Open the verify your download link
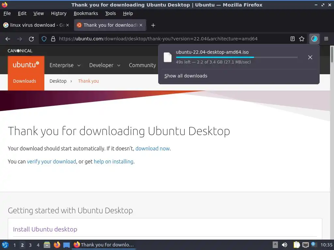 click(x=51, y=161)
